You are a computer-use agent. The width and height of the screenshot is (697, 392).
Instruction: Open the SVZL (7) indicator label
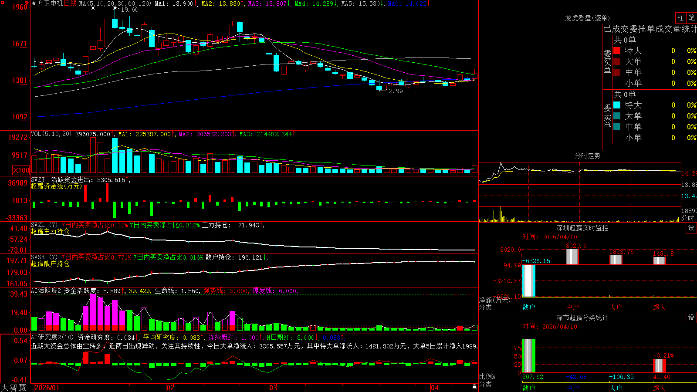tap(44, 225)
